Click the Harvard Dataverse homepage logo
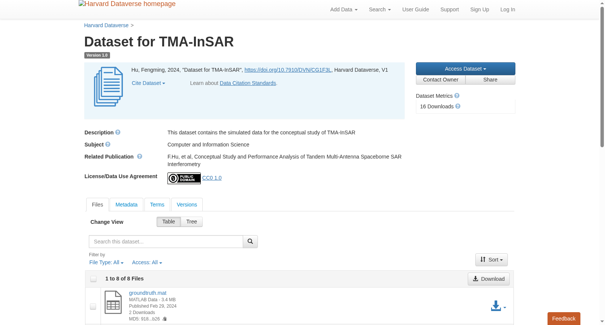 click(x=127, y=4)
